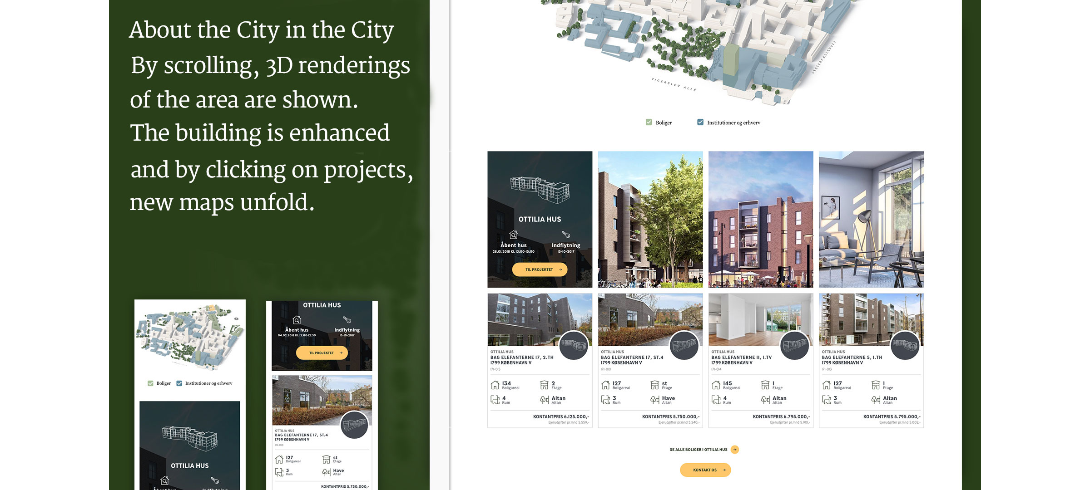This screenshot has width=1090, height=490.
Task: Click the Indflytning key icon on the desktop Ottilia Hus card
Action: click(566, 235)
